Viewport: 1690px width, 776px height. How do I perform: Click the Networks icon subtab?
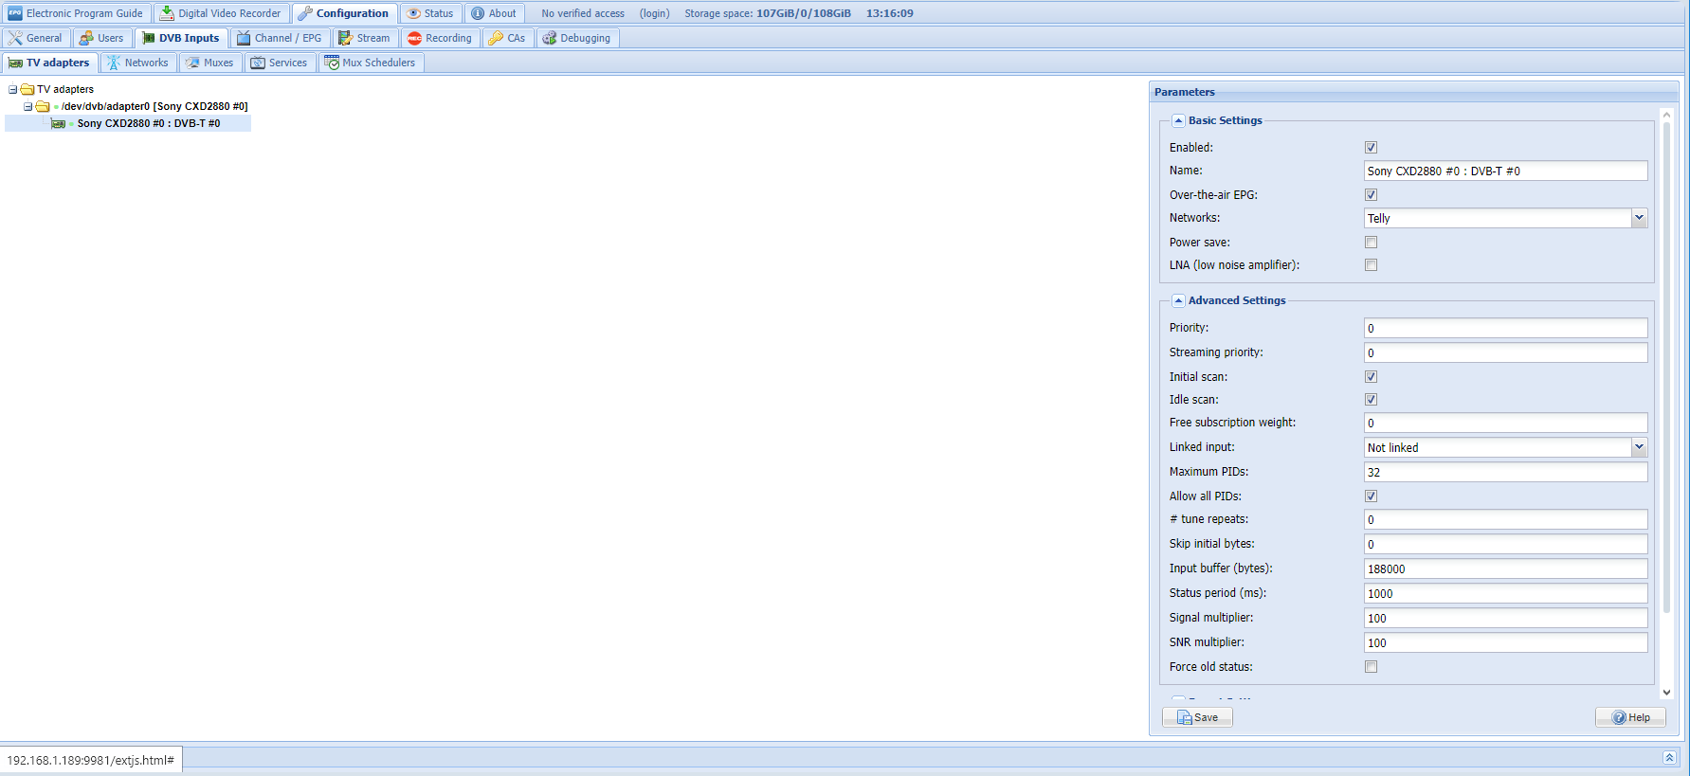coord(113,63)
